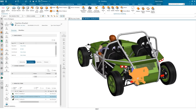The width and height of the screenshot is (196, 110).
Task: Select the Extrude tool
Action: 14,9
